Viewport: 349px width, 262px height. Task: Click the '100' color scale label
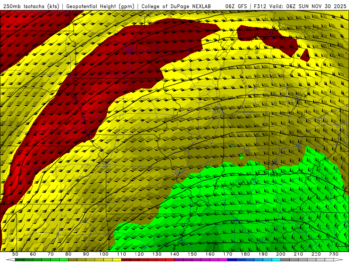point(104,254)
